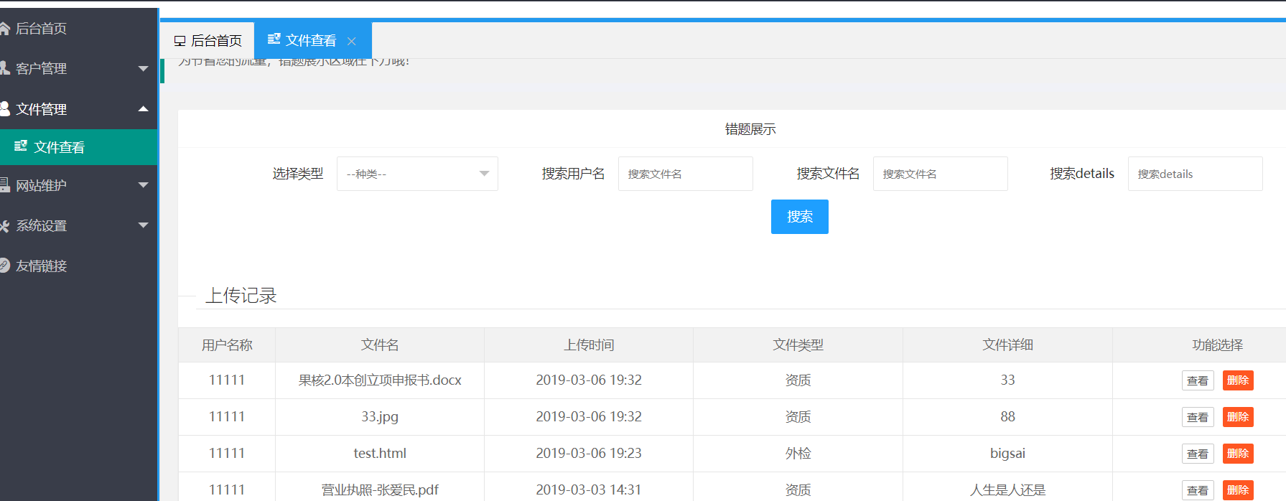Delete the 营业执照-张爱民.pdf row

(x=1238, y=490)
